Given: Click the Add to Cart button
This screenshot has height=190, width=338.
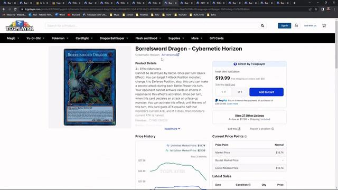Looking at the screenshot, I should point(266,92).
